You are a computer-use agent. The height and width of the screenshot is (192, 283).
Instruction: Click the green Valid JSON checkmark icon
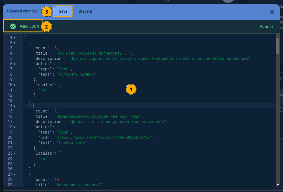pyautogui.click(x=13, y=26)
